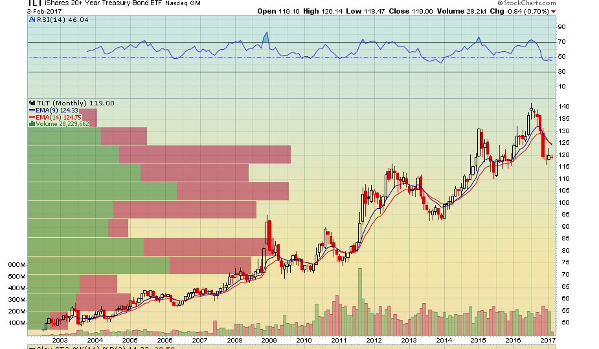Click the 125 price axis label
Viewport: 599px width, 349px height.
coord(564,143)
